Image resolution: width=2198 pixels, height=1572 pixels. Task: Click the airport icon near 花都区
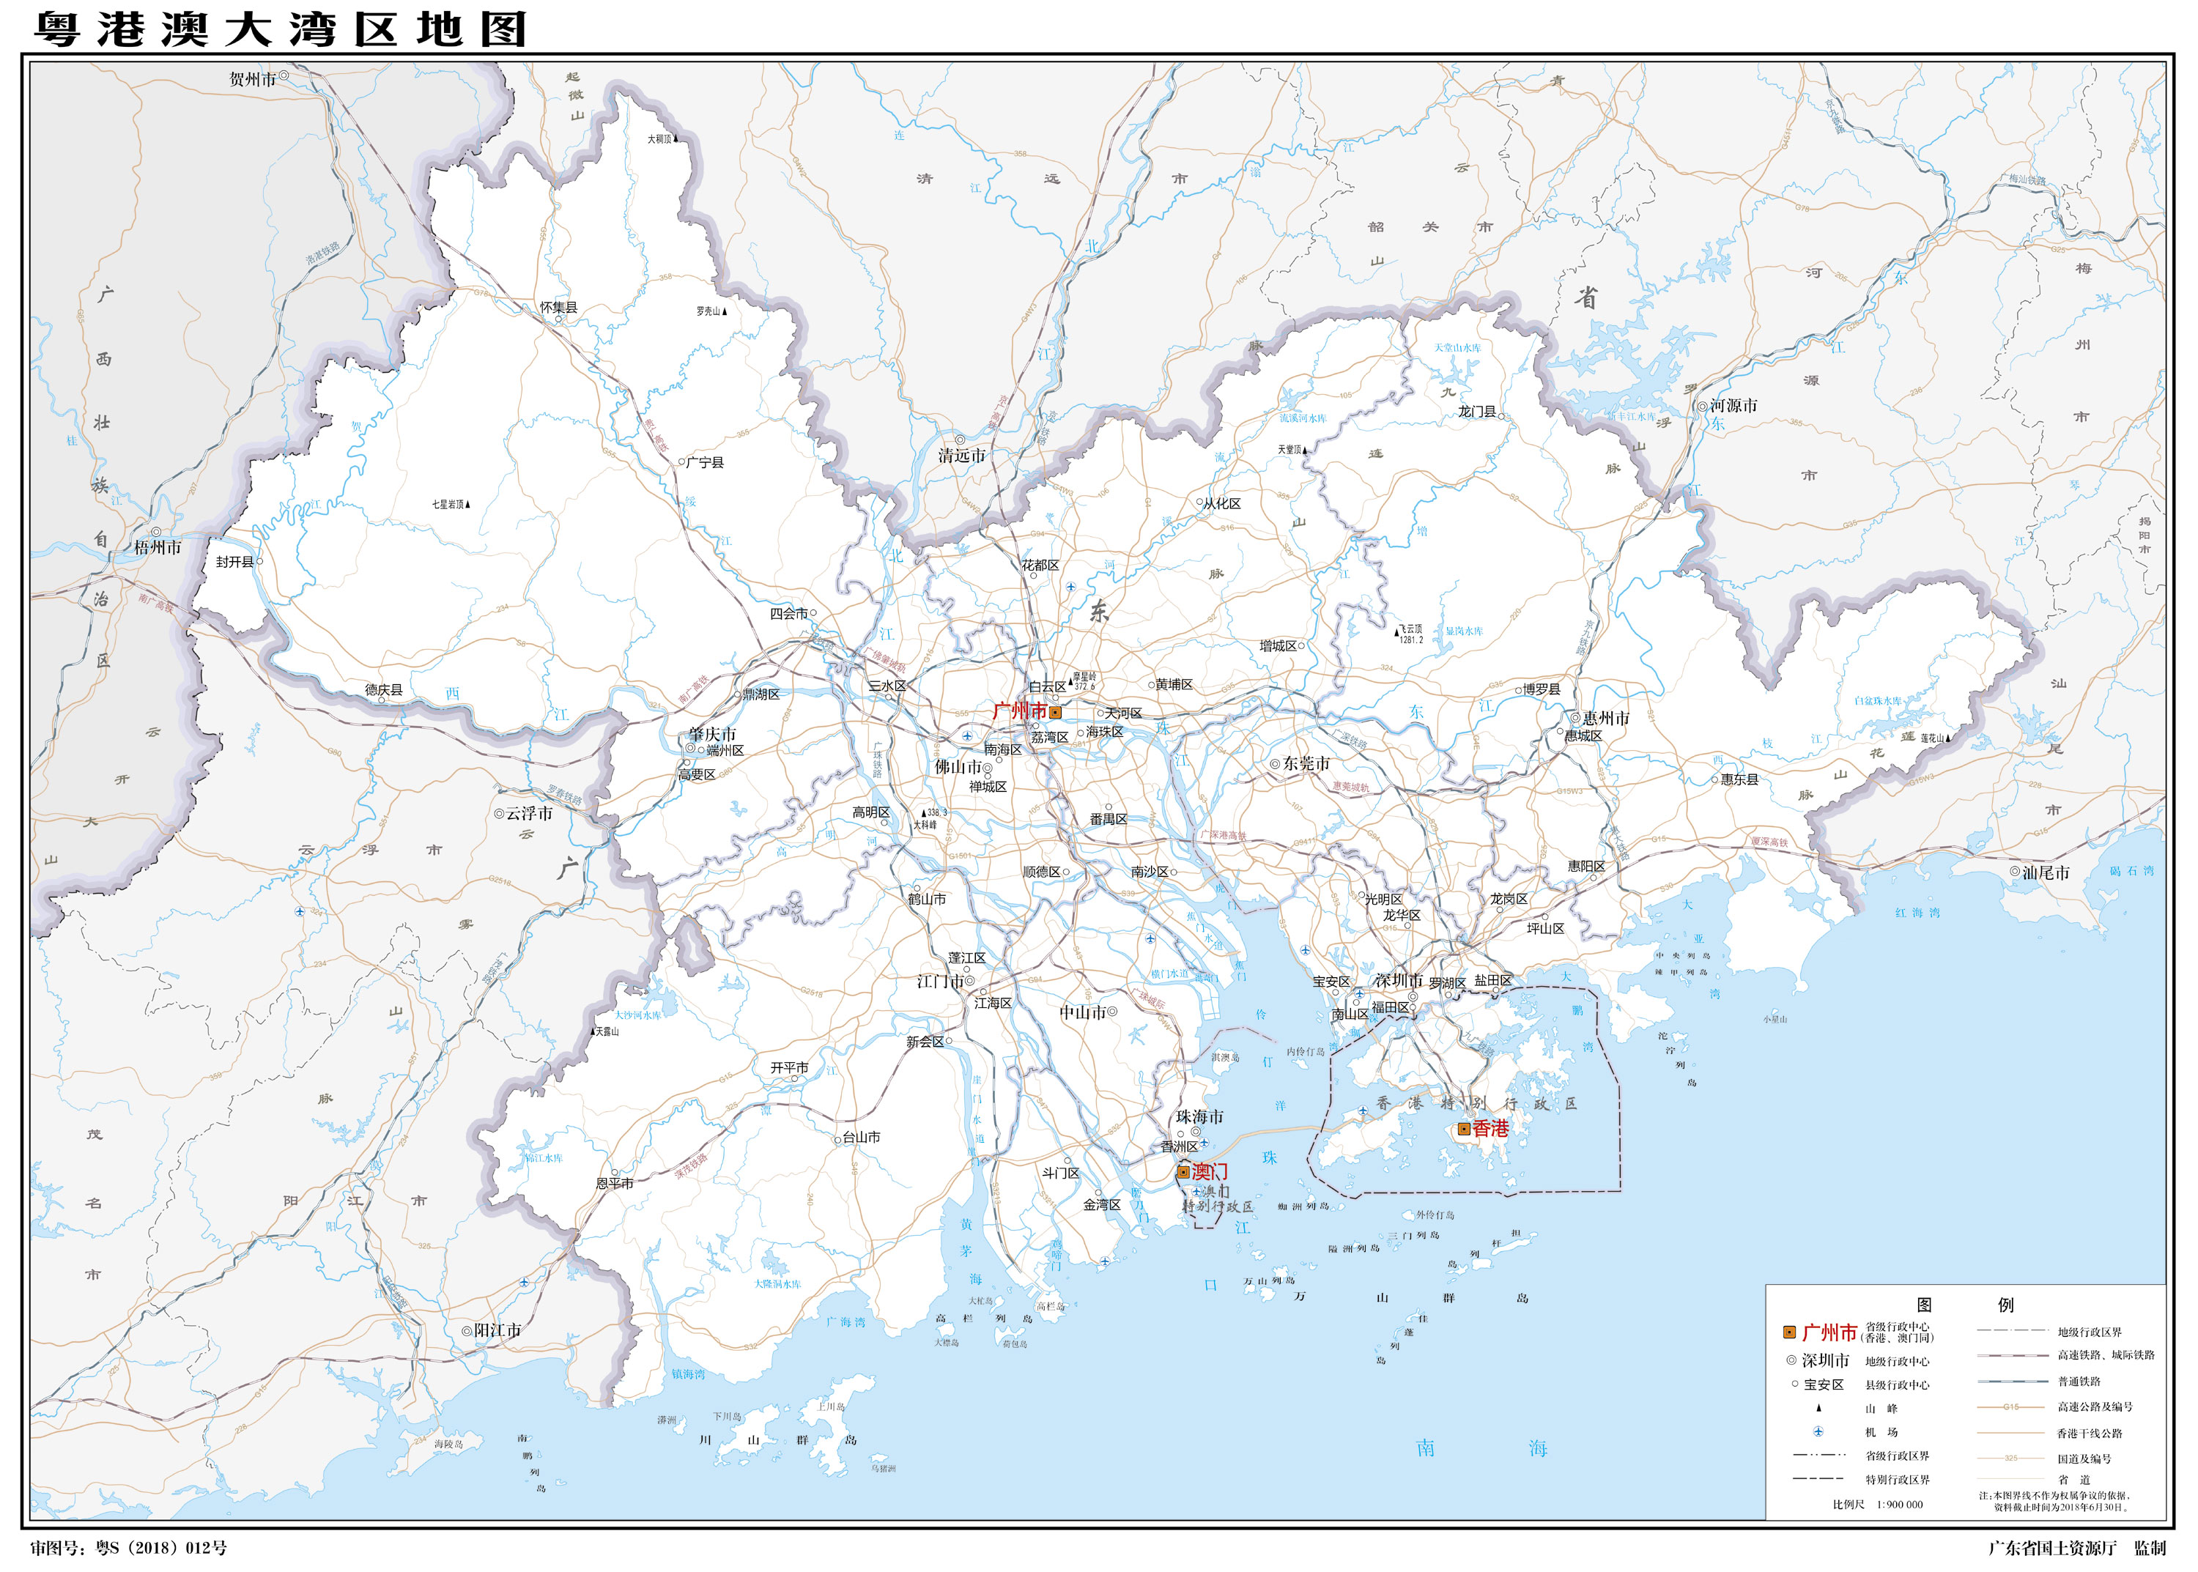pyautogui.click(x=1071, y=587)
